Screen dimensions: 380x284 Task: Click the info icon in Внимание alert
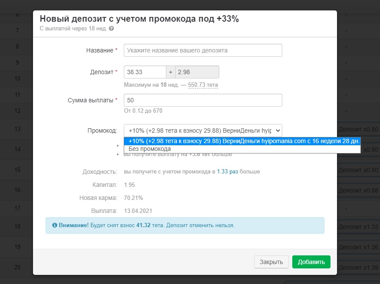[55, 225]
